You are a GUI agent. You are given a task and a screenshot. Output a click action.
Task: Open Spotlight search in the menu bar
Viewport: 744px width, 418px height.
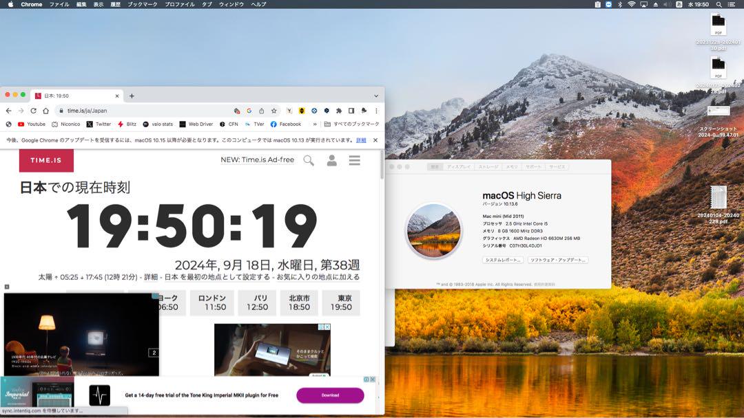coord(719,4)
